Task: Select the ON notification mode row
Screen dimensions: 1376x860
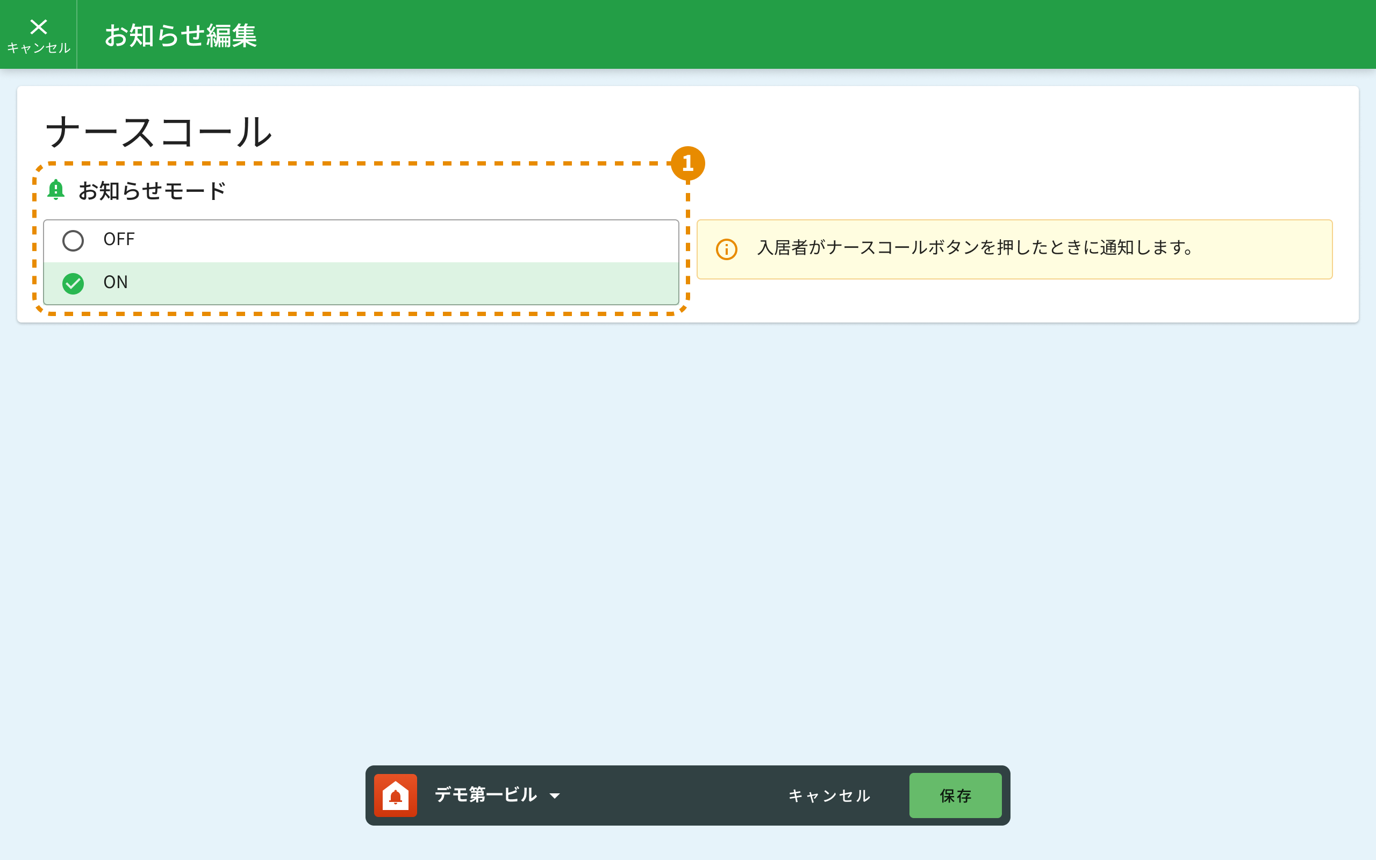Action: tap(361, 283)
